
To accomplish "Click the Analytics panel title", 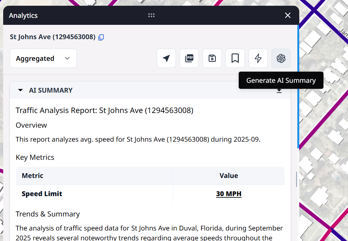I will 23,16.
